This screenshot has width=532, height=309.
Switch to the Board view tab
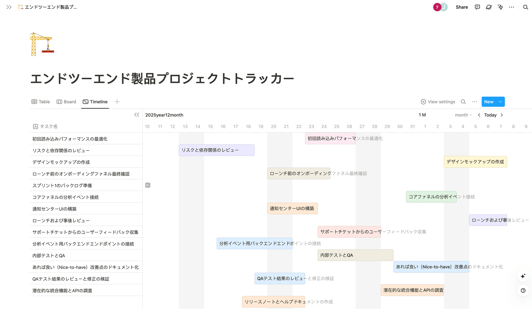click(x=66, y=102)
